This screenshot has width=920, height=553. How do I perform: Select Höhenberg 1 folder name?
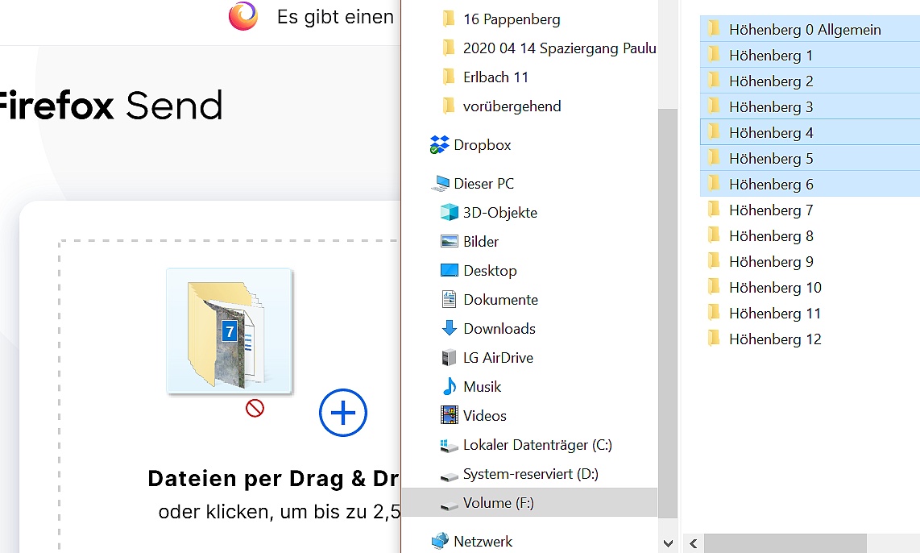(771, 55)
